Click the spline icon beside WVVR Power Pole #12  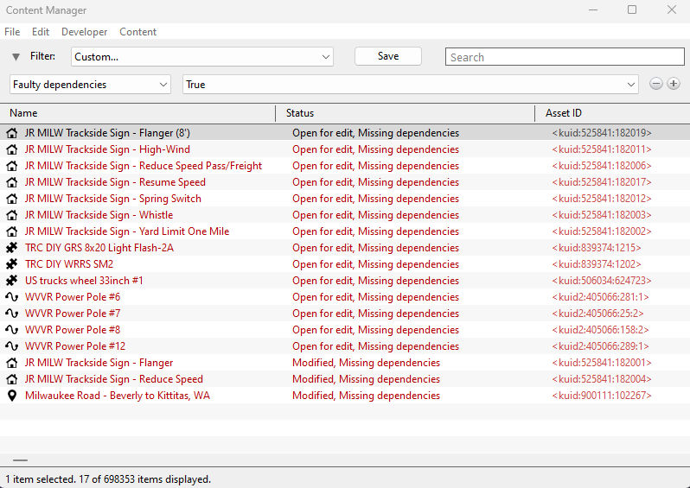(x=11, y=346)
